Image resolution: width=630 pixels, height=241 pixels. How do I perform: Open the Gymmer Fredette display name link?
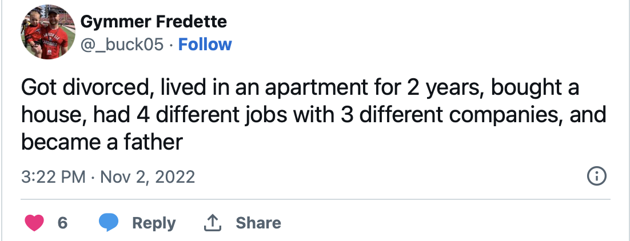coord(153,21)
